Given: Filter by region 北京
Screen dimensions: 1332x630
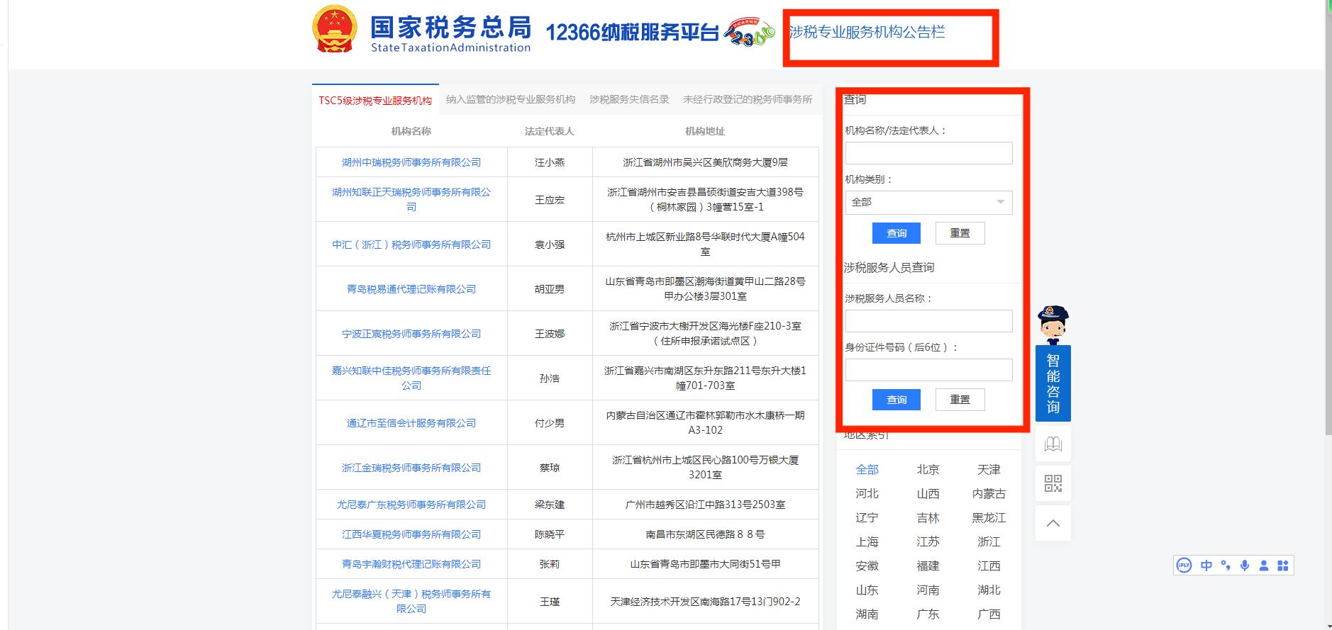Looking at the screenshot, I should click(928, 470).
